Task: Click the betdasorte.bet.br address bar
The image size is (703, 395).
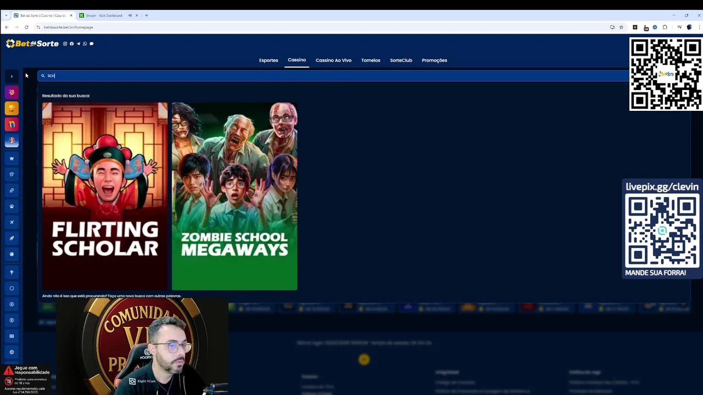Action: pos(324,27)
